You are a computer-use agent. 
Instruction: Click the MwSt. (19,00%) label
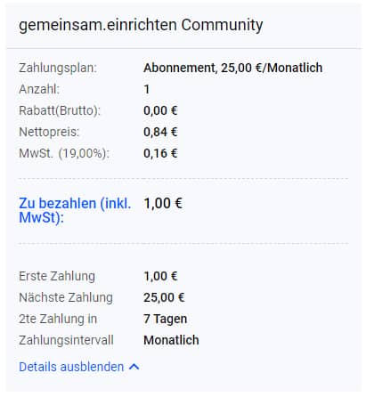pyautogui.click(x=64, y=153)
